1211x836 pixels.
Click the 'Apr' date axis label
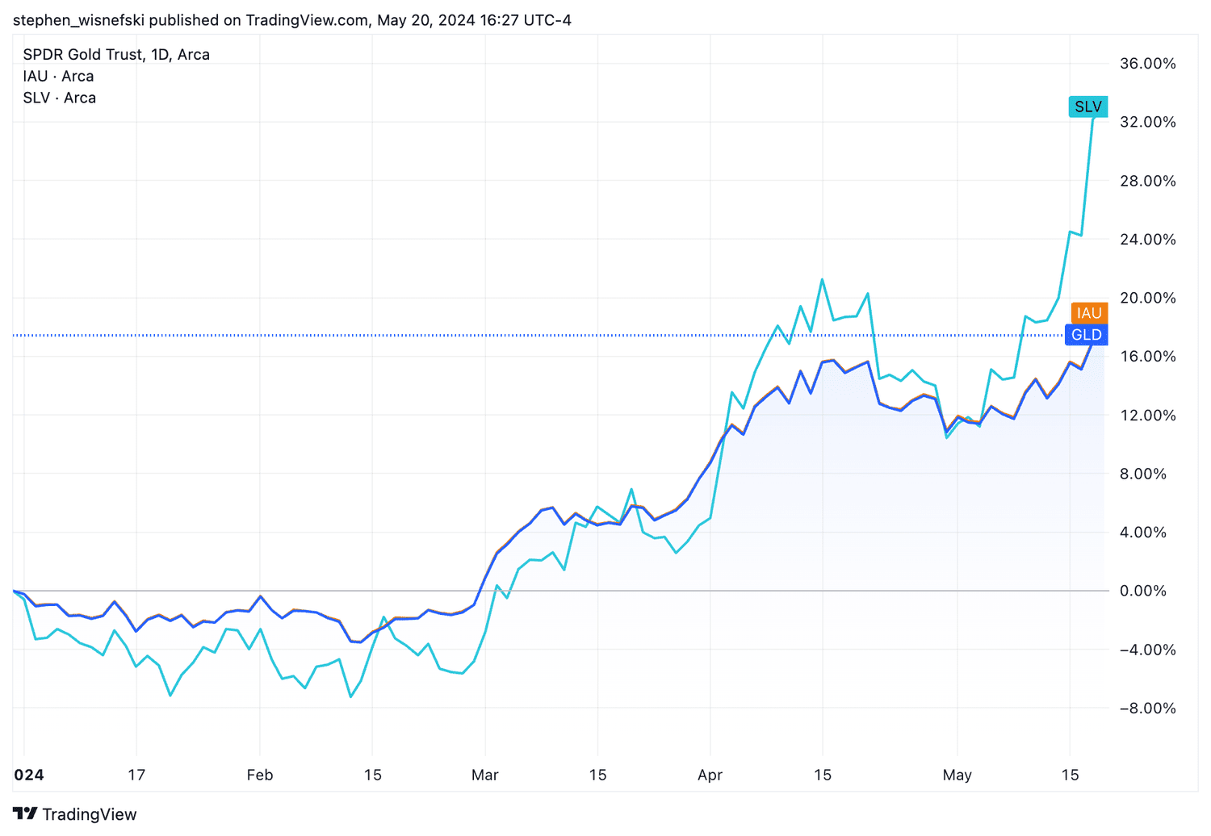[x=710, y=775]
